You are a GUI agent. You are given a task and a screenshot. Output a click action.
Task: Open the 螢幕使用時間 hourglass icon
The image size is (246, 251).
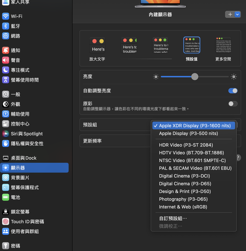click(5, 80)
